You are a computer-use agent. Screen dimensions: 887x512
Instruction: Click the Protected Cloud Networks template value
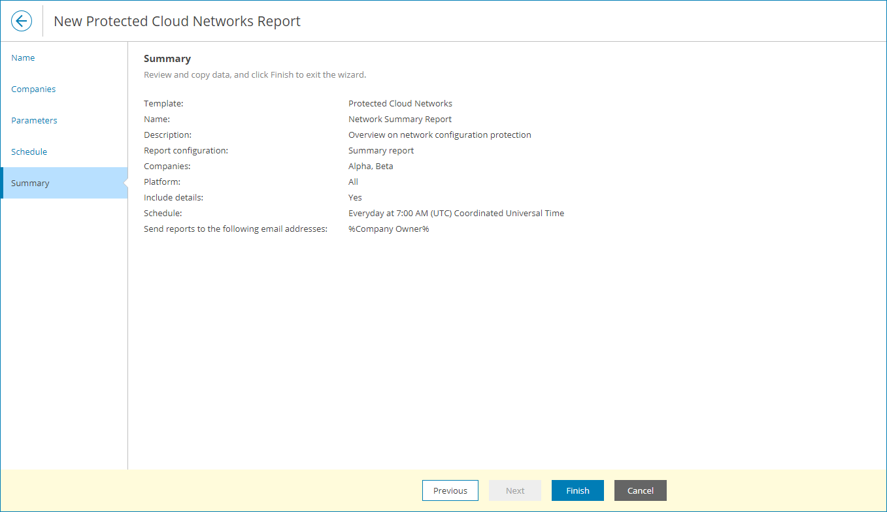[400, 103]
